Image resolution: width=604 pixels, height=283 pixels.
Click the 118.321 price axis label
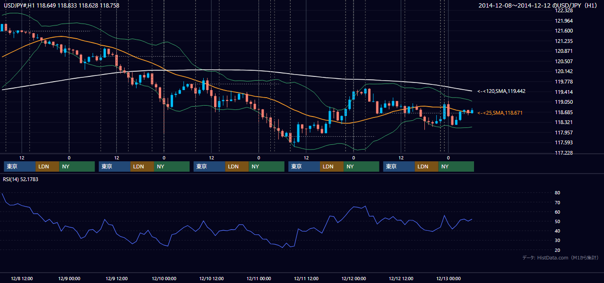pyautogui.click(x=564, y=122)
